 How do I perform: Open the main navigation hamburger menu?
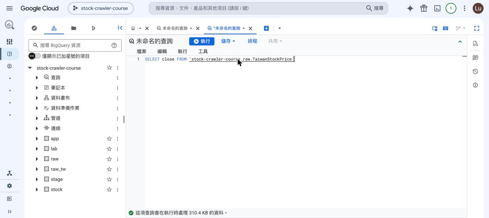click(x=10, y=8)
